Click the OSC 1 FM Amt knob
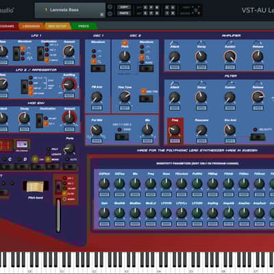 97,97
